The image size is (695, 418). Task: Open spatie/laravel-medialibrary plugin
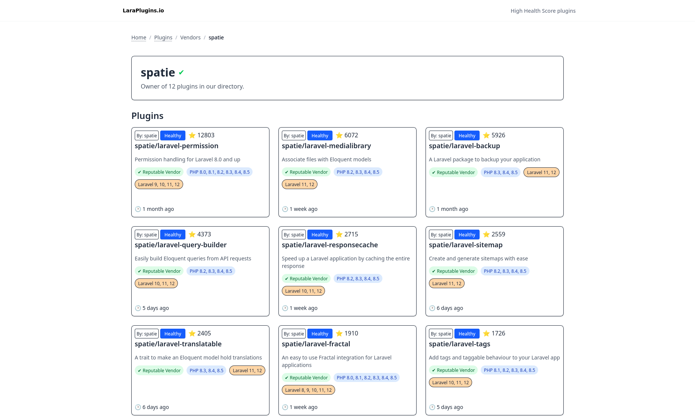[x=326, y=146]
